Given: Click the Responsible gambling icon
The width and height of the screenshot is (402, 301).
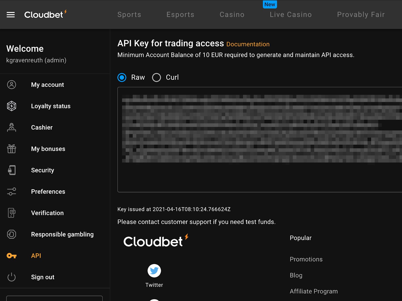Looking at the screenshot, I should [x=12, y=234].
